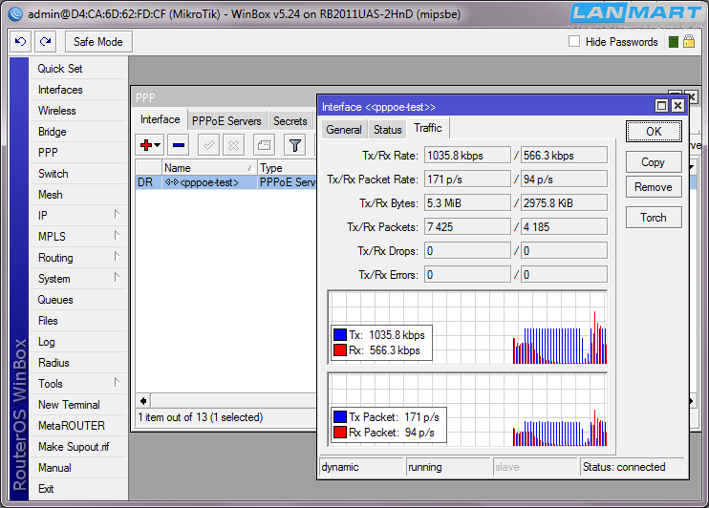Click the red Rx swatch in rate graph
The height and width of the screenshot is (508, 709).
340,350
